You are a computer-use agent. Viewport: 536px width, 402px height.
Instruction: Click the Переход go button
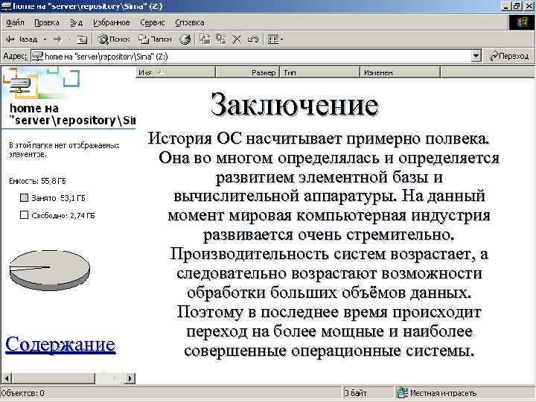[509, 56]
